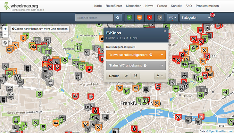
Task: Click the help icon beside Teilweise rollstuhlgerecht
Action: (151, 55)
